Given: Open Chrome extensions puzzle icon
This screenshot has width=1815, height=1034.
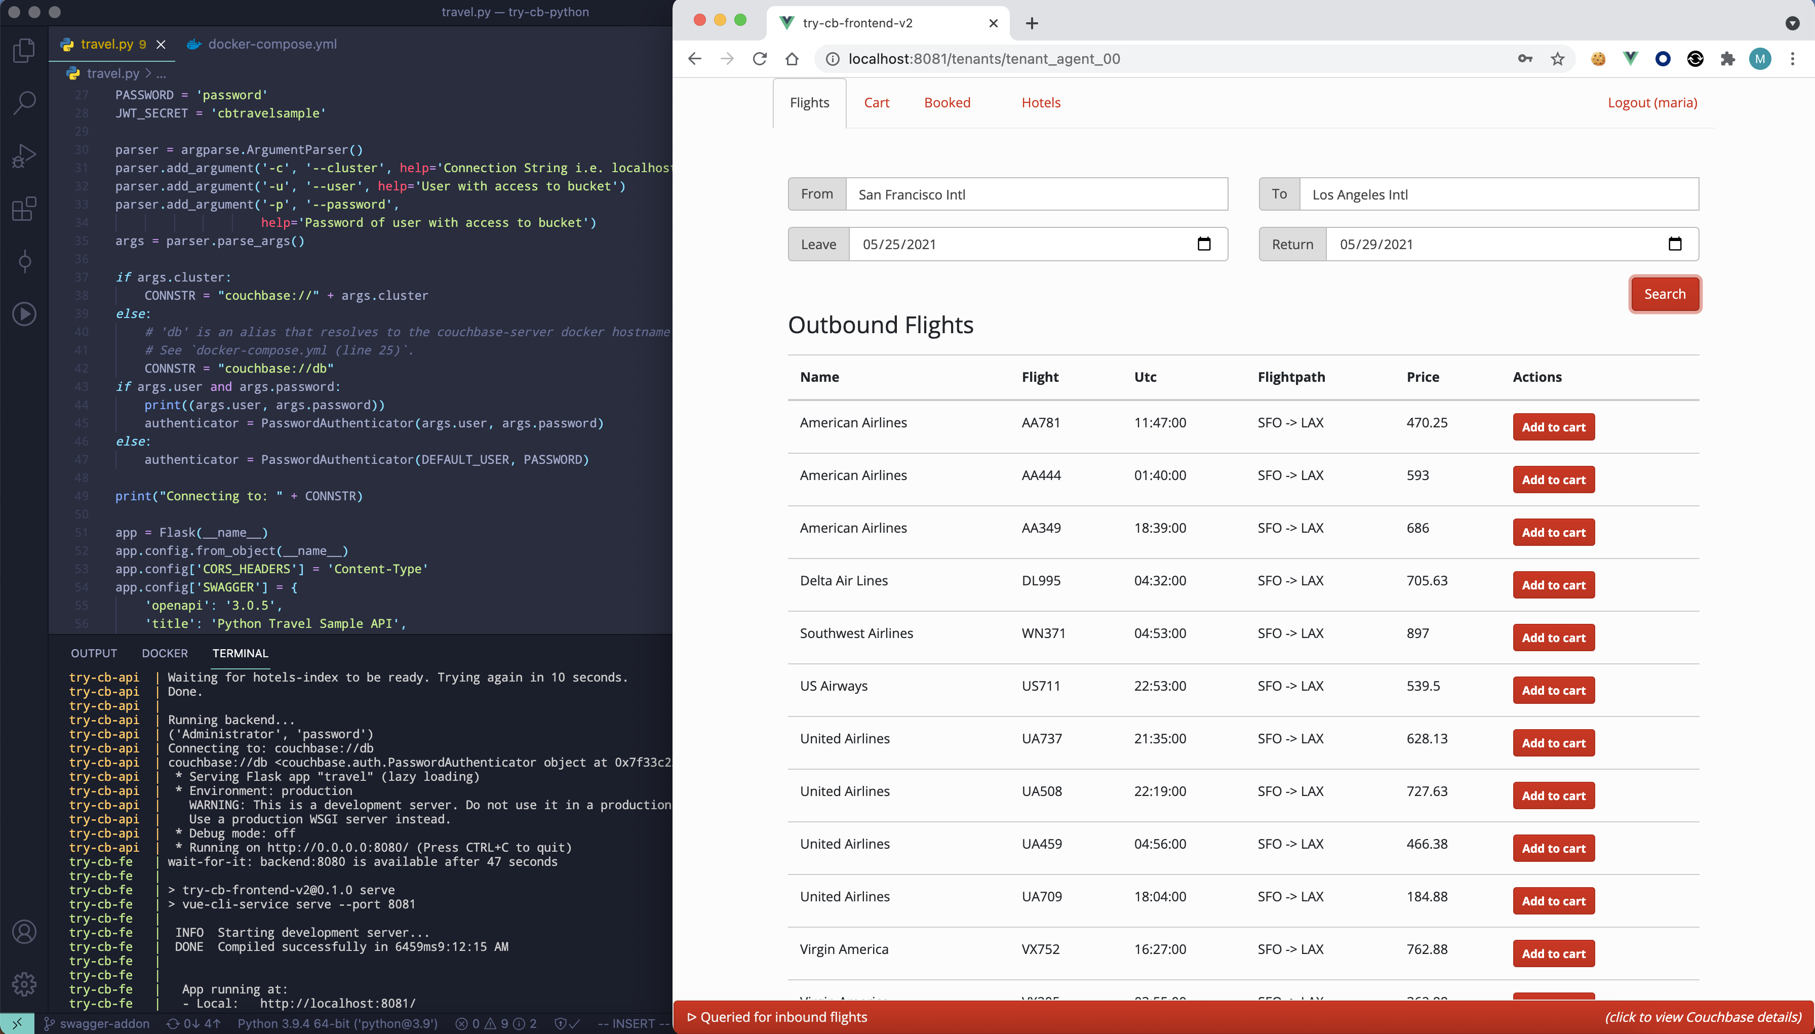Looking at the screenshot, I should 1728,59.
